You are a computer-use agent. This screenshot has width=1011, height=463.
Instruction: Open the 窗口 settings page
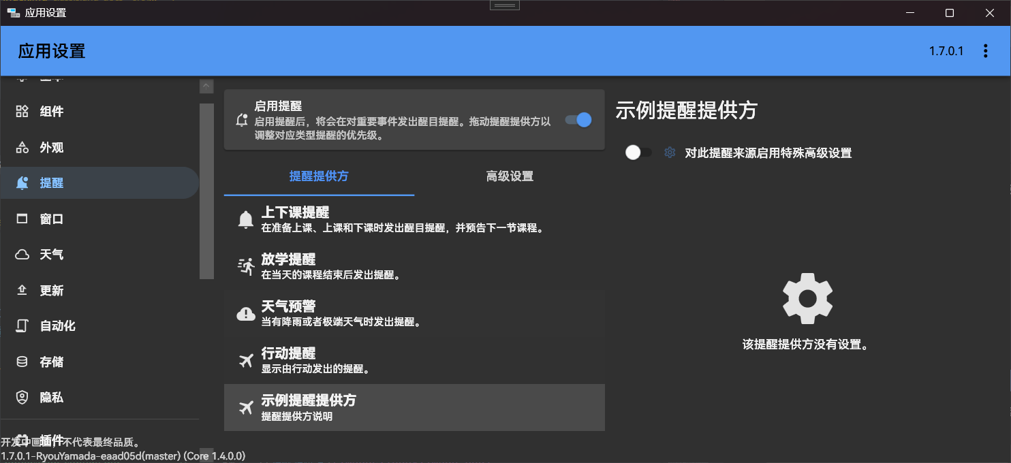[51, 218]
